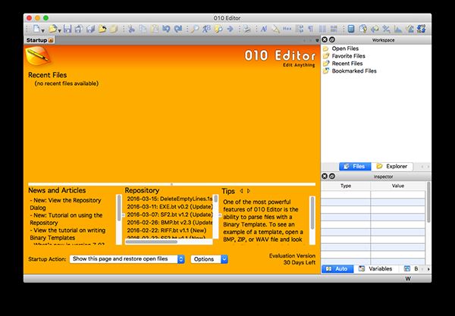The width and height of the screenshot is (455, 316).
Task: Click the Print toolbar icon
Action: 246,29
